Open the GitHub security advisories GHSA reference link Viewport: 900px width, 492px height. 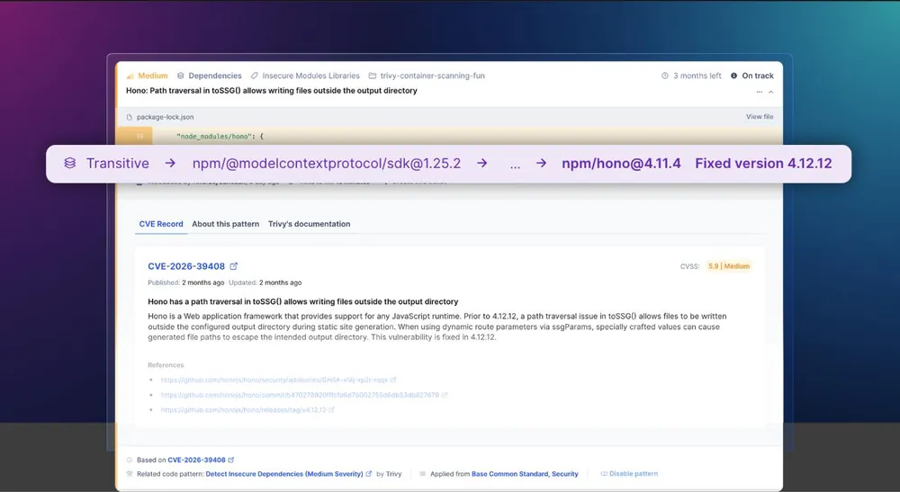(x=274, y=380)
